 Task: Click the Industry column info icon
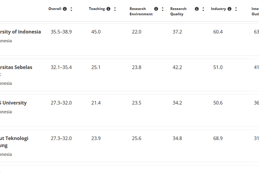pyautogui.click(x=229, y=9)
